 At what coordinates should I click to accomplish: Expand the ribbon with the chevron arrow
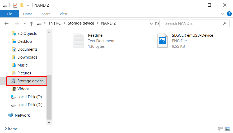coord(222,14)
